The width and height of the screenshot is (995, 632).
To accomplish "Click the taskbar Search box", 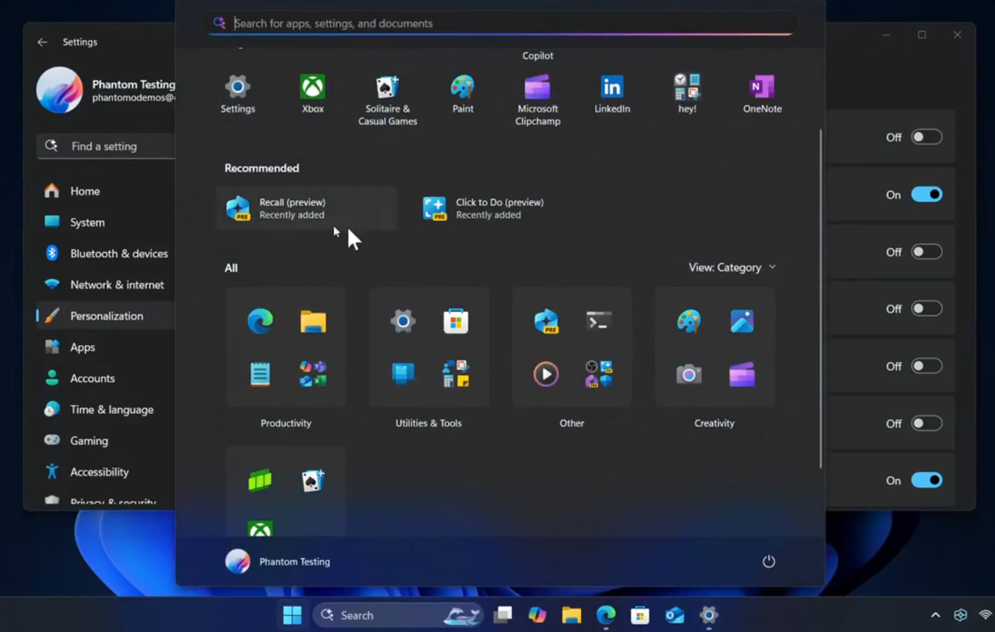I will (399, 615).
